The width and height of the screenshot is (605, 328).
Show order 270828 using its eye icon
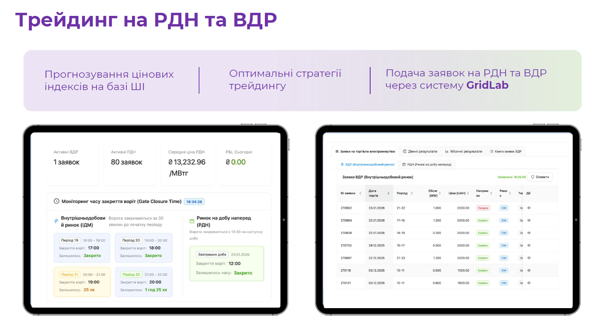pyautogui.click(x=529, y=233)
